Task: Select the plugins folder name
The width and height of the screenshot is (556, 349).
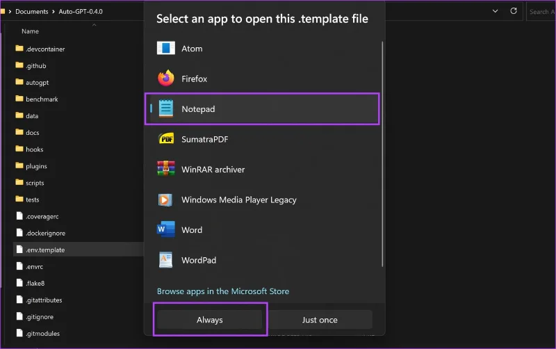Action: [x=36, y=166]
